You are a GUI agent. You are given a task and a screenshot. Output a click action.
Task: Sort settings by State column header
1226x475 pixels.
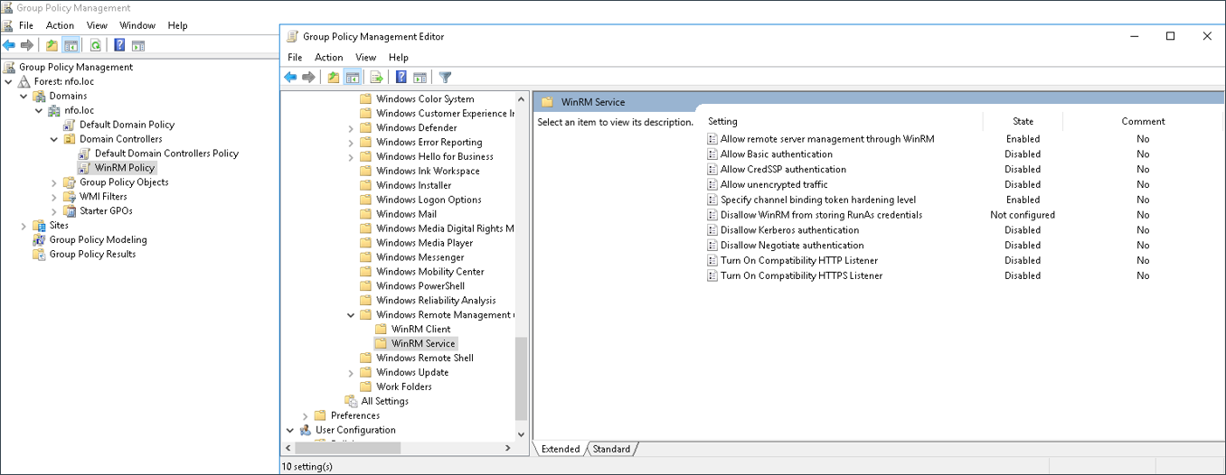tap(1023, 121)
